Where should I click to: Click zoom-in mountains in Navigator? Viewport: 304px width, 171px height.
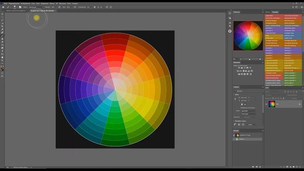click(260, 59)
